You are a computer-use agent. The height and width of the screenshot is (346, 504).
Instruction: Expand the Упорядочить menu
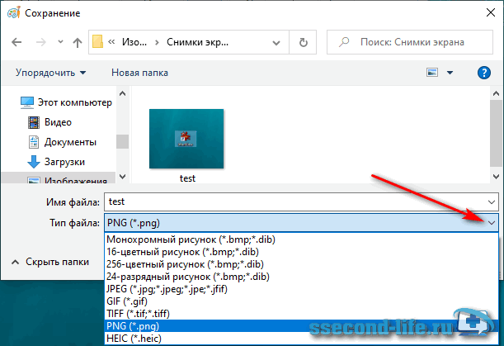(x=49, y=73)
